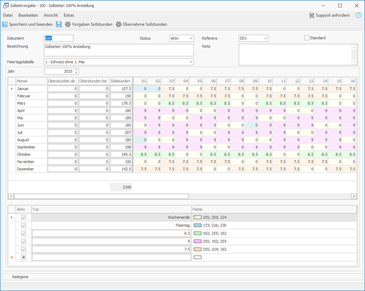
Task: Open the Status dropdown showing Aktiv
Action: [x=191, y=38]
